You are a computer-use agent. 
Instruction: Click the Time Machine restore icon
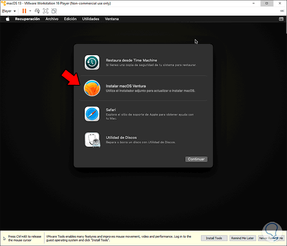pos(92,62)
